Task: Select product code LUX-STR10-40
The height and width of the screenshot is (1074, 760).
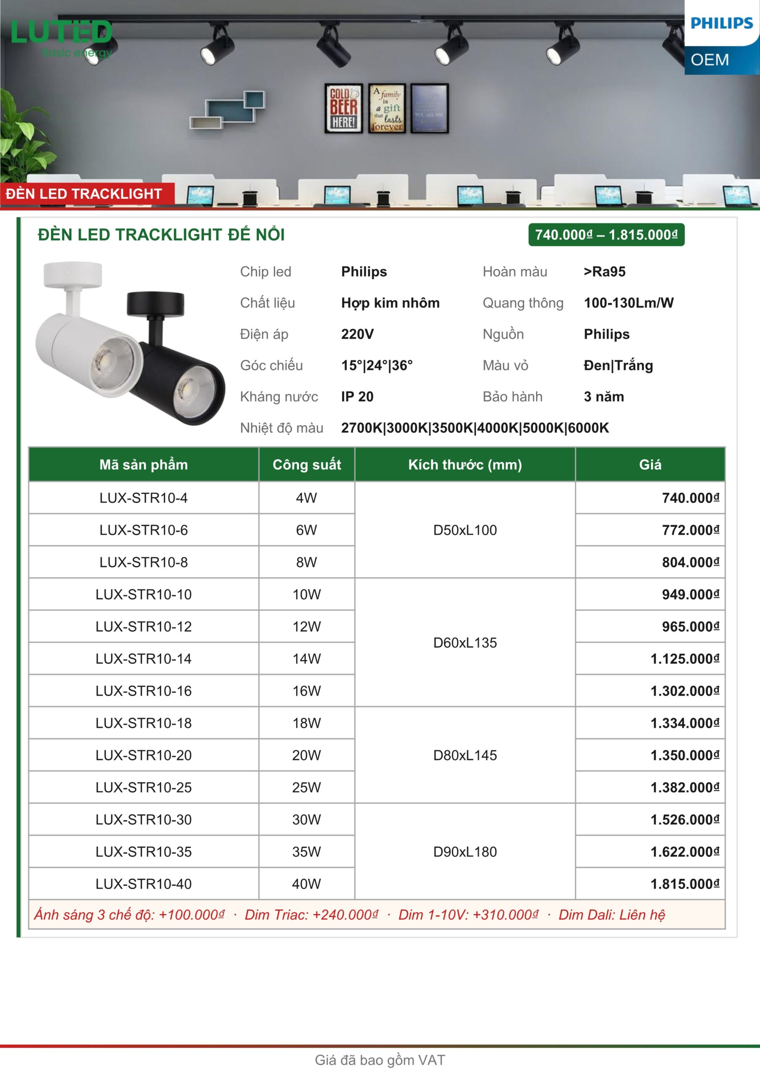Action: pos(144,884)
